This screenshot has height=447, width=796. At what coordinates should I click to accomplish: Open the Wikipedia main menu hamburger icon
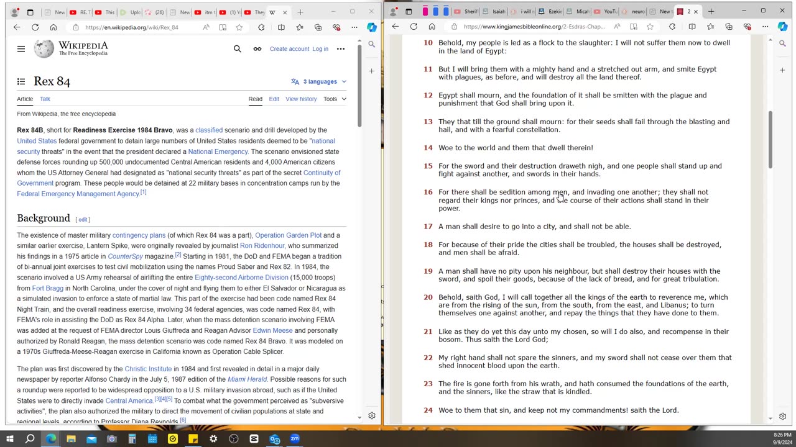tap(21, 49)
